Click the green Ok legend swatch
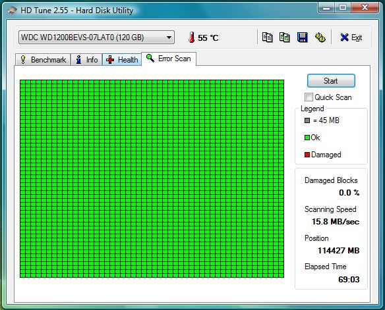Image resolution: width=385 pixels, height=310 pixels. click(307, 138)
